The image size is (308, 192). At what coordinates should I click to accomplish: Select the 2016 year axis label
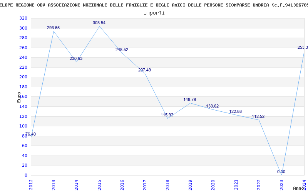coord(122,185)
